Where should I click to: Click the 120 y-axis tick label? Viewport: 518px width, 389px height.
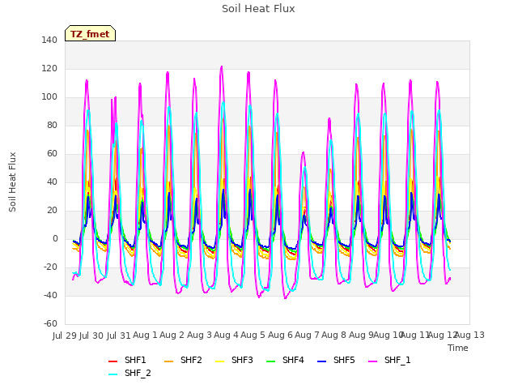(49, 68)
